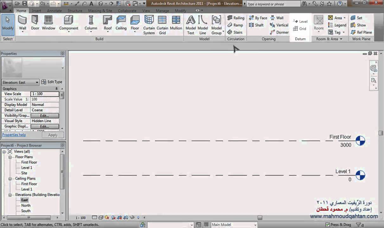Select the Column tool

point(91,24)
